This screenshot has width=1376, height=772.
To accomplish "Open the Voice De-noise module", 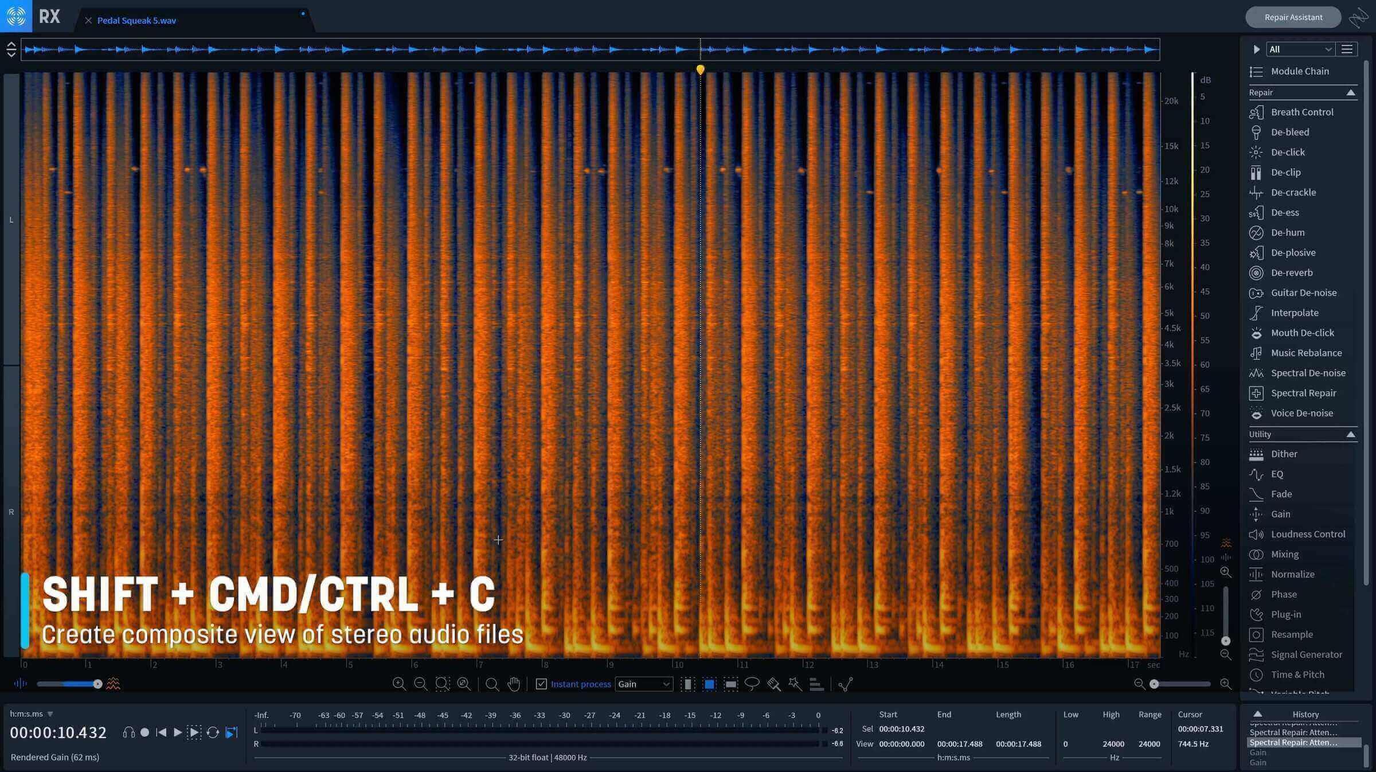I will tap(1301, 413).
